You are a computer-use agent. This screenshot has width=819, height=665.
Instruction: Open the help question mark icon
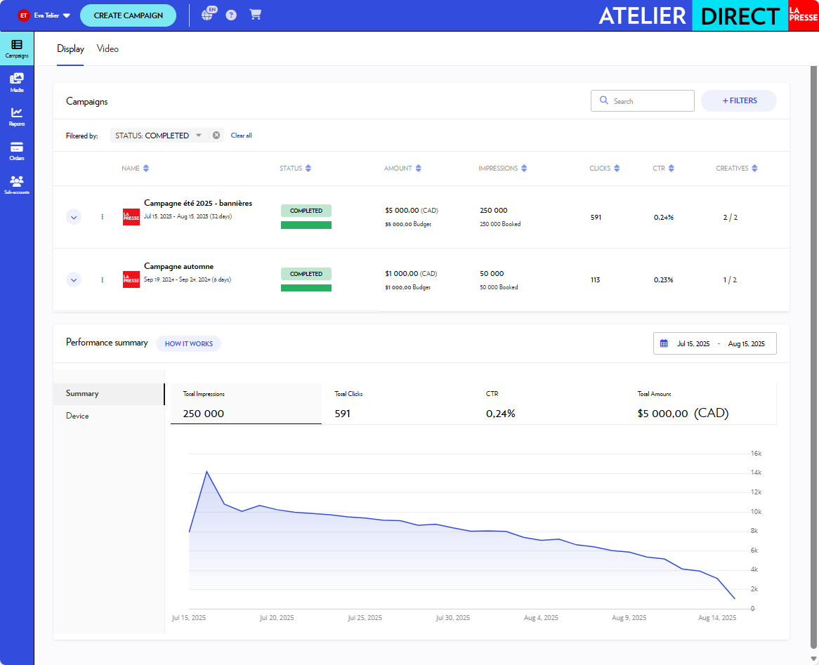point(231,15)
